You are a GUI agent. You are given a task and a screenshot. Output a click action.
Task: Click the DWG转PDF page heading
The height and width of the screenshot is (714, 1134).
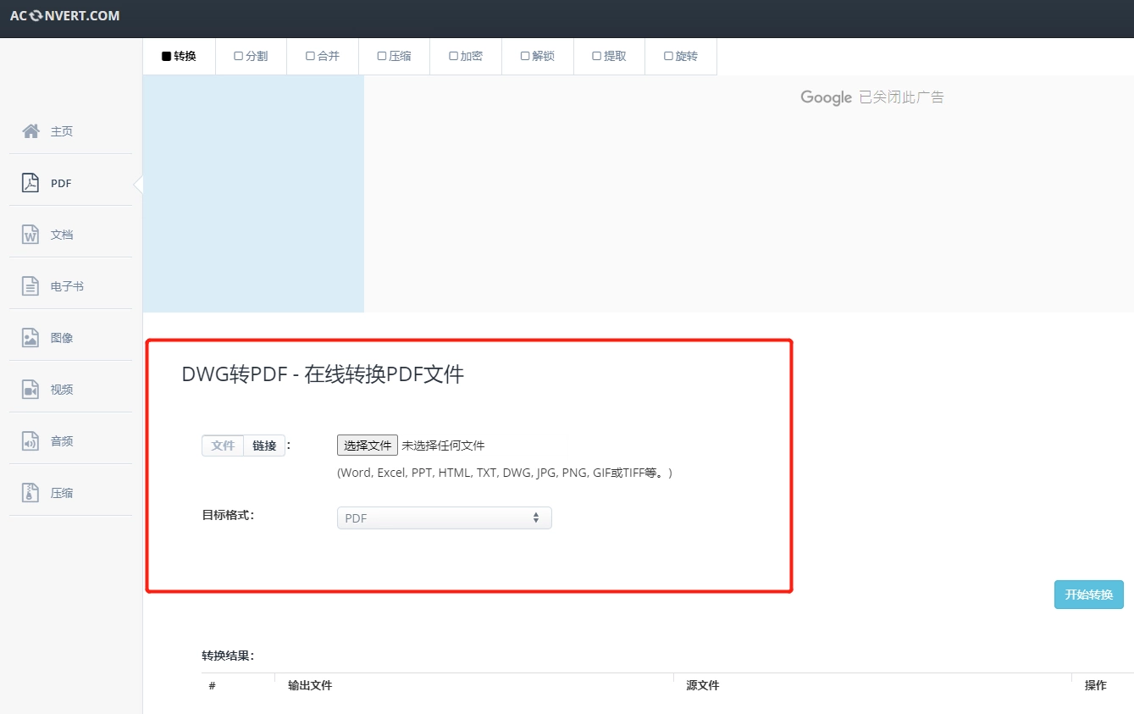(x=323, y=374)
